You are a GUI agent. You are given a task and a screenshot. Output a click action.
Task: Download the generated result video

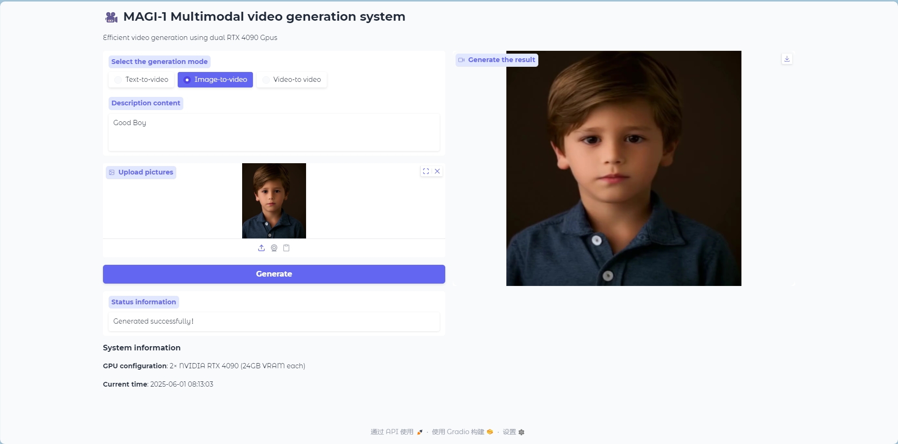pyautogui.click(x=787, y=59)
